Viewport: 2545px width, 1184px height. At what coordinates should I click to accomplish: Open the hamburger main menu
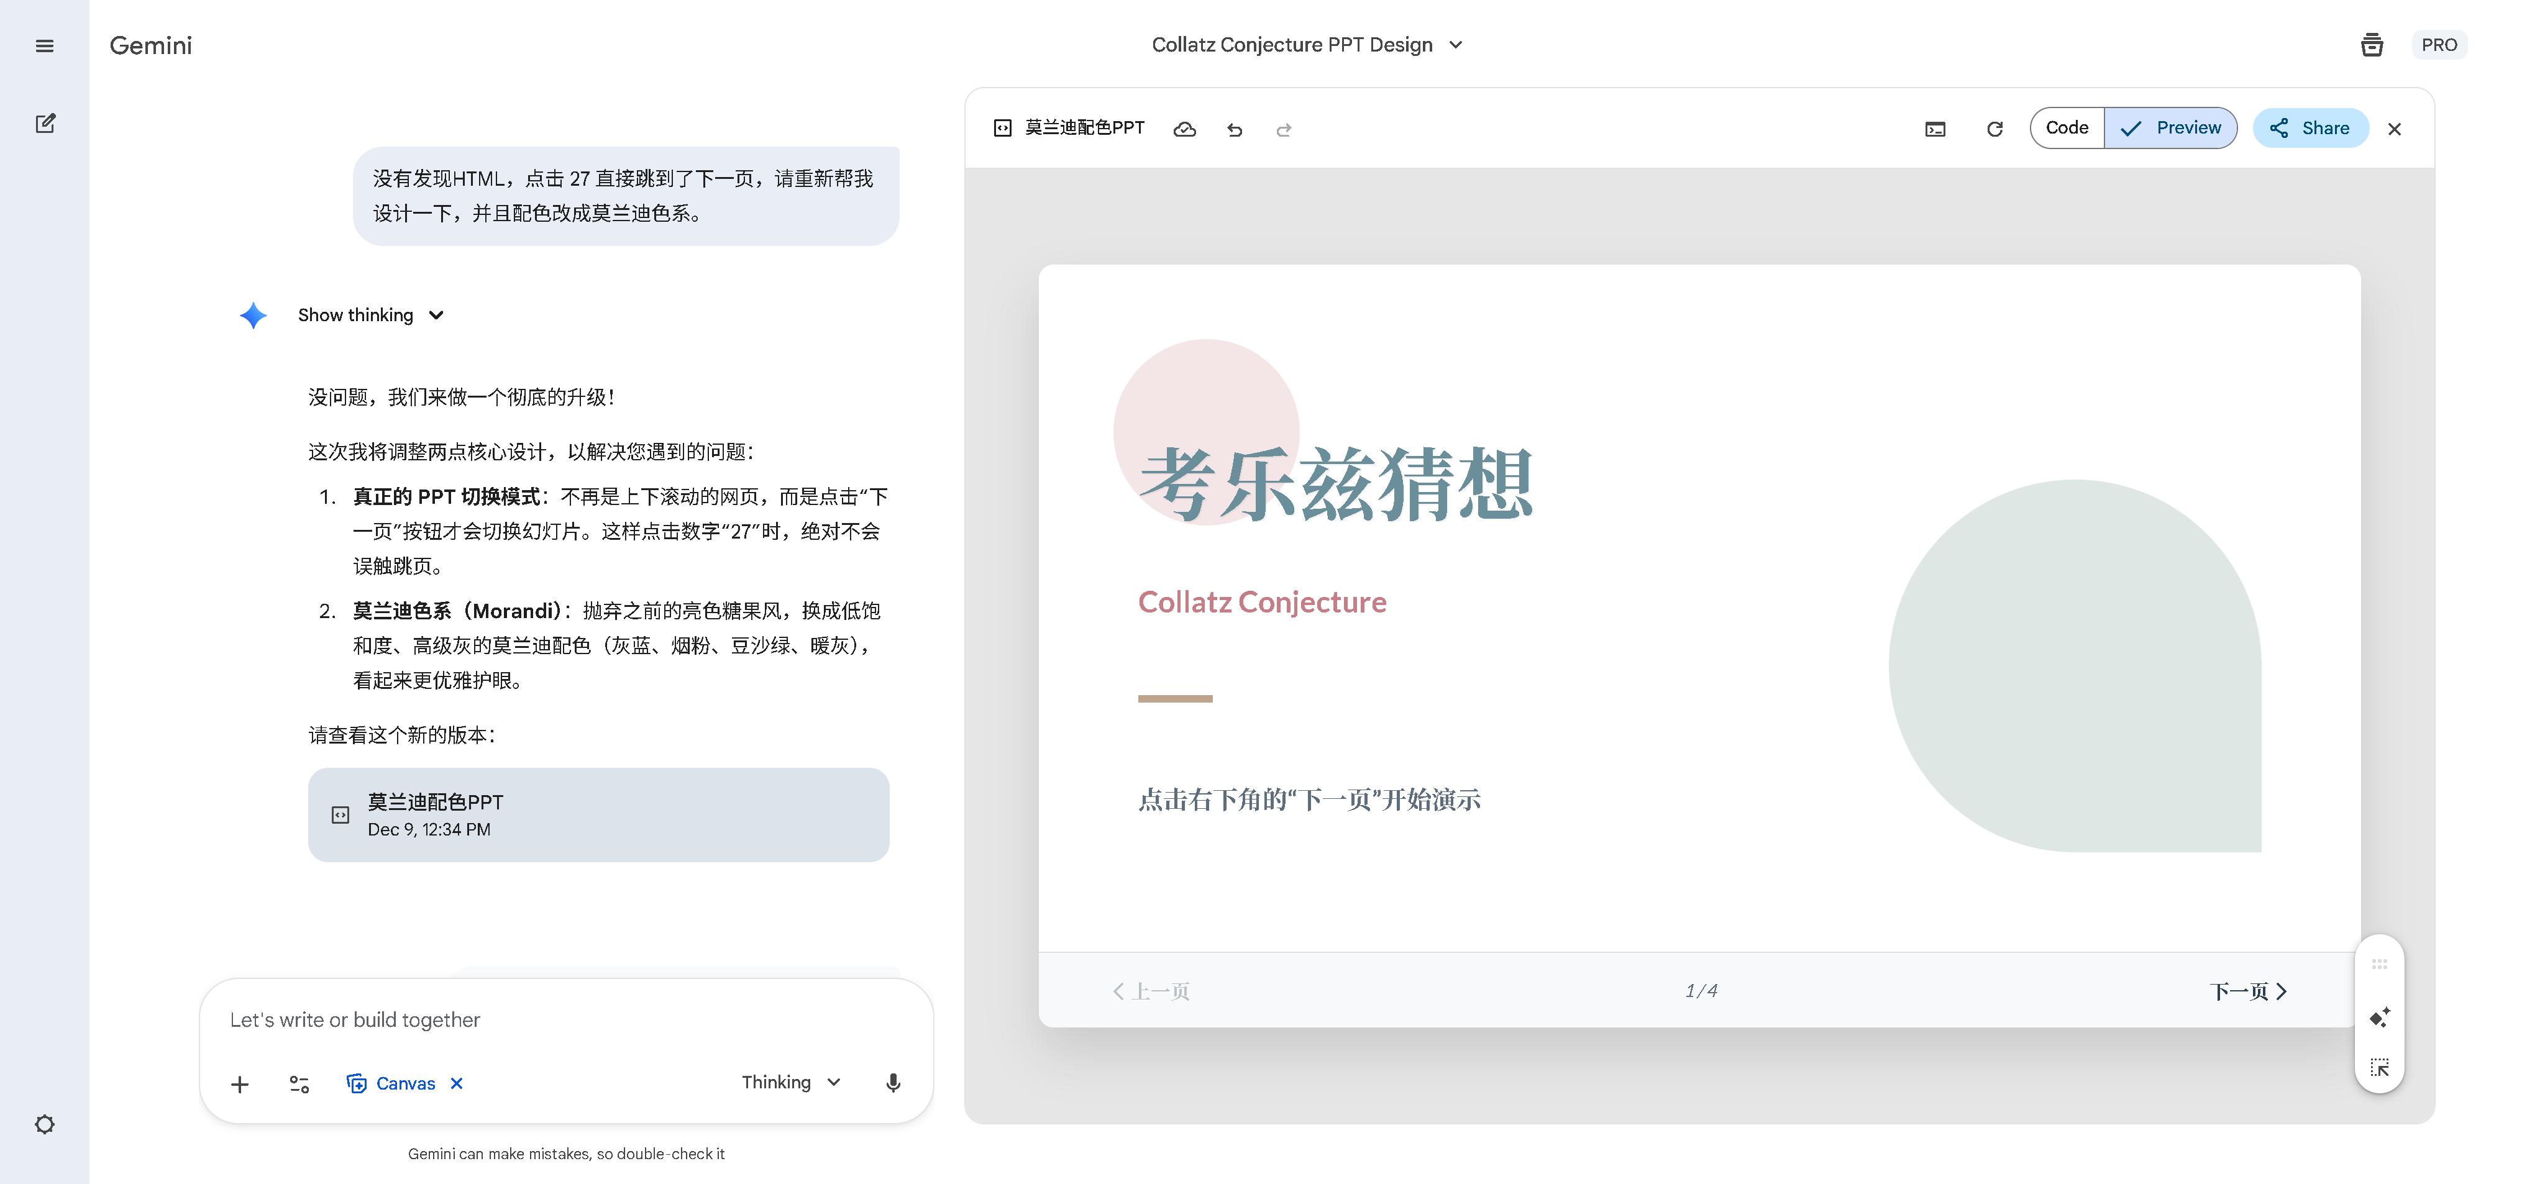click(45, 45)
